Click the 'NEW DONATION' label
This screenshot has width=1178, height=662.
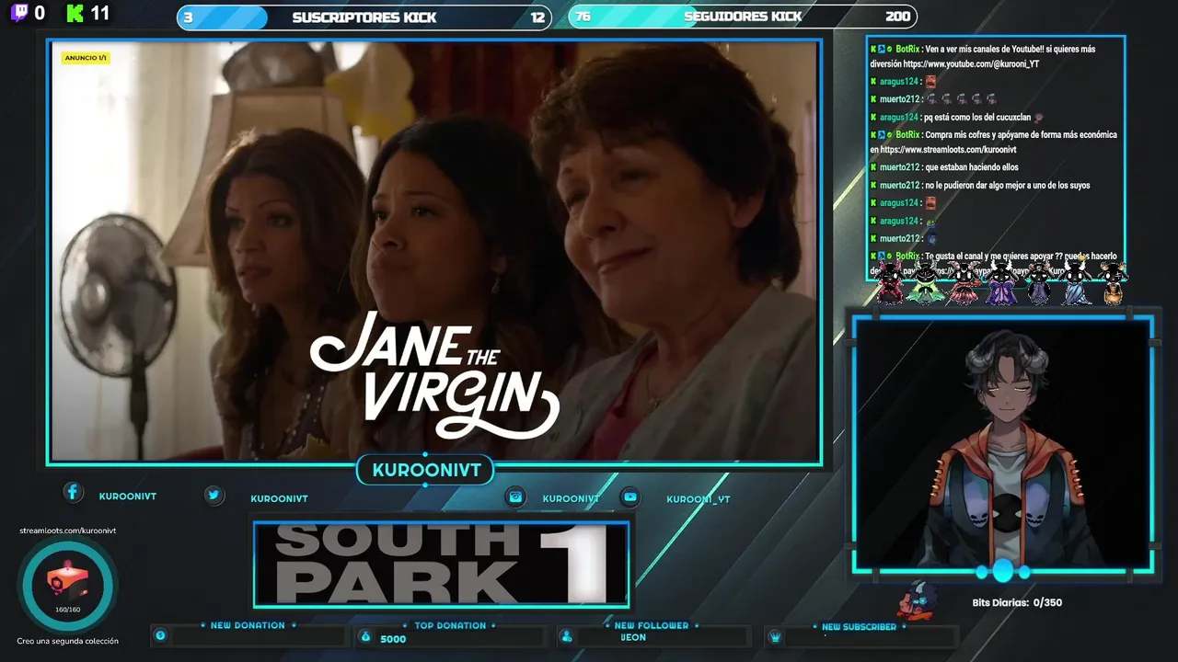point(248,625)
